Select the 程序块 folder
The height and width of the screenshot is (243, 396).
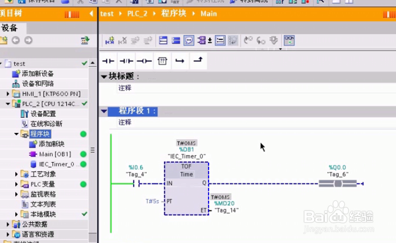click(x=40, y=134)
